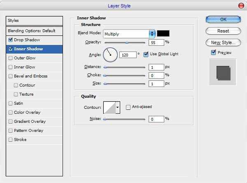This screenshot has height=183, width=247.
Task: Uncheck the Drop Shadow checkbox
Action: pos(10,40)
